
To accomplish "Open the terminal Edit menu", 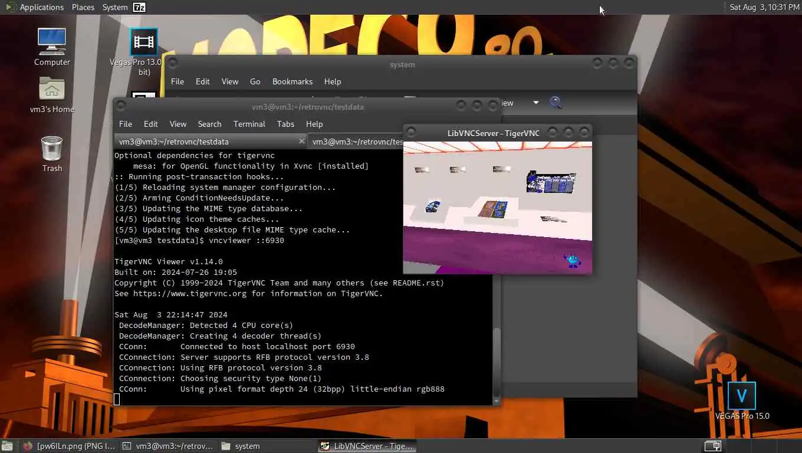I will pyautogui.click(x=151, y=124).
